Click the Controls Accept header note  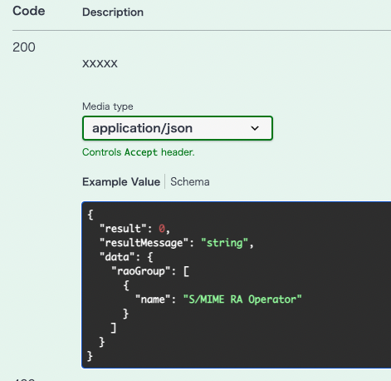(139, 152)
